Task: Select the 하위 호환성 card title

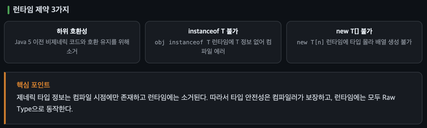Action: tap(72, 31)
